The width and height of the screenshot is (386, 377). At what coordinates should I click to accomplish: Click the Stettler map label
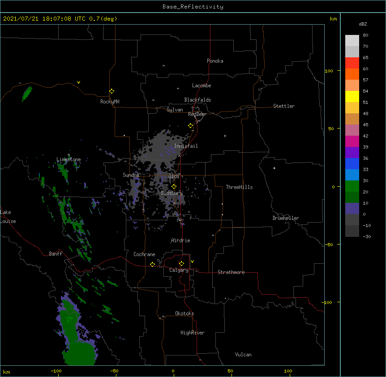[284, 106]
